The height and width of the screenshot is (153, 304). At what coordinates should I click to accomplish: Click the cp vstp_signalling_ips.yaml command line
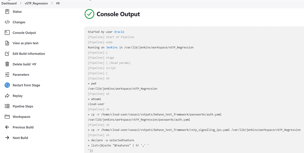194,130
